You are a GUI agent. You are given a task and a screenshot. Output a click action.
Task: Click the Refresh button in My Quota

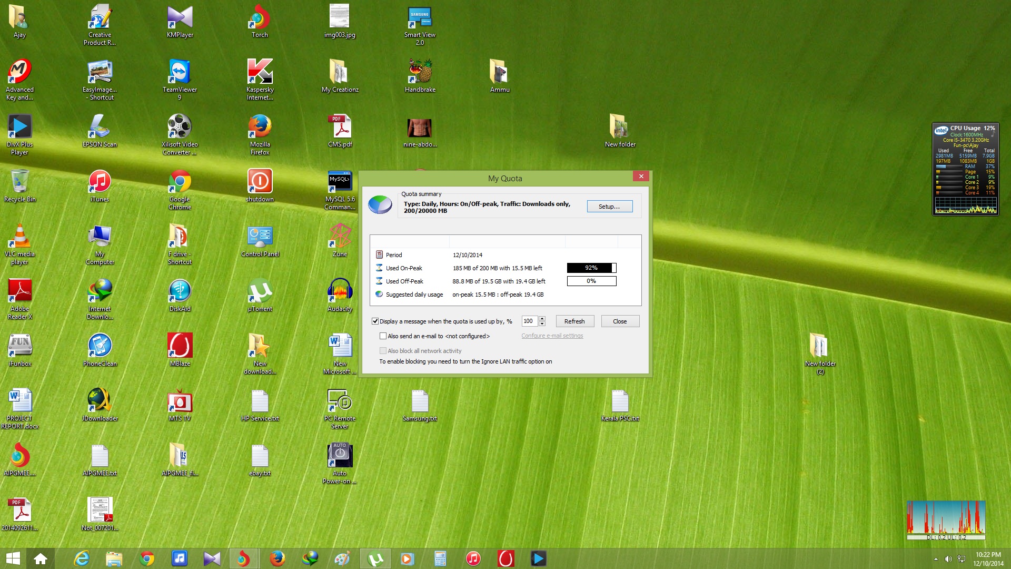(574, 321)
